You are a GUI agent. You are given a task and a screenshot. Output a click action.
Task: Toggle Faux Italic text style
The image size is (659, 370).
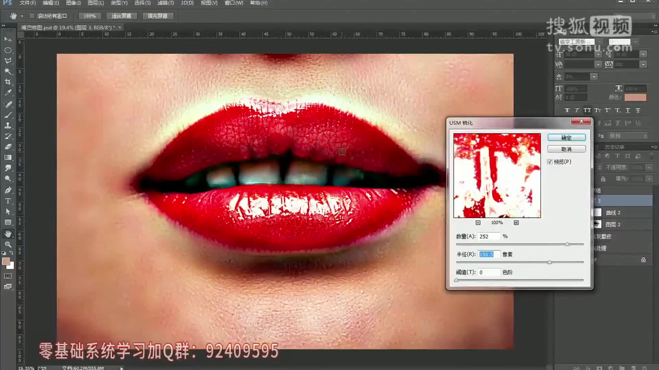click(577, 110)
